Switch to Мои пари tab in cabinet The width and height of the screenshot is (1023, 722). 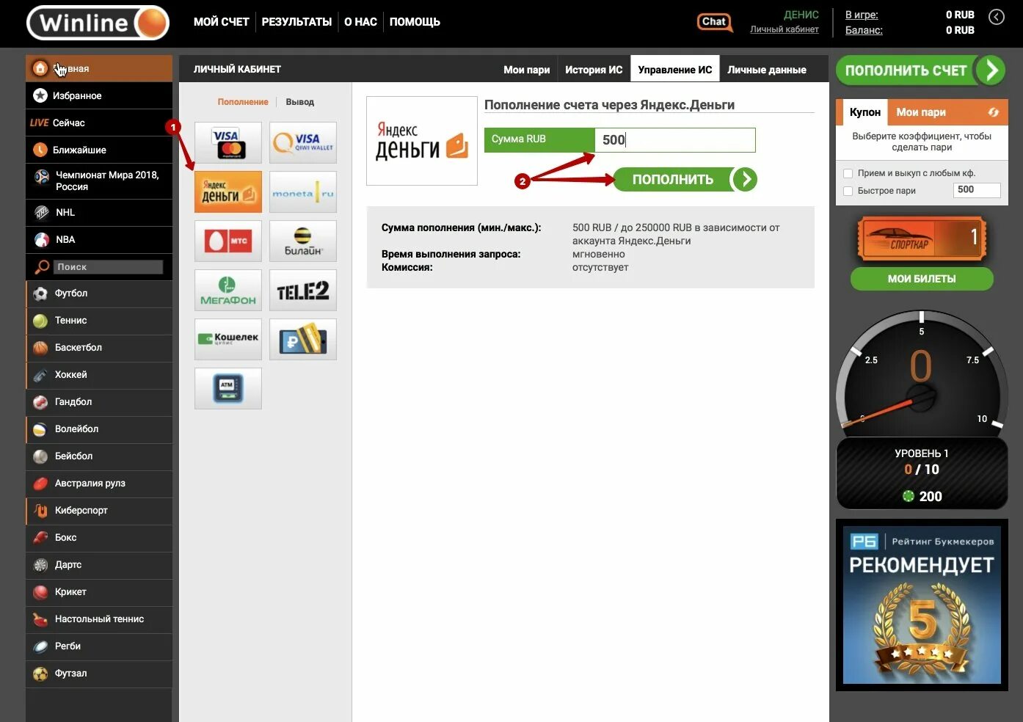tap(527, 70)
